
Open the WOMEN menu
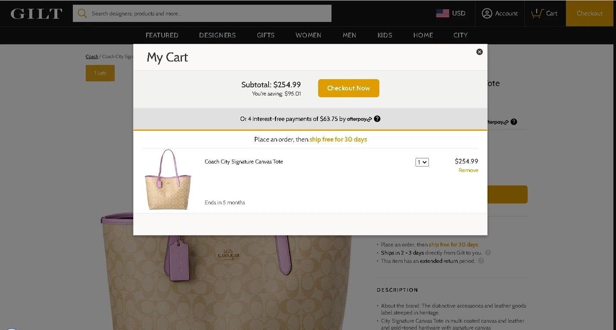point(308,35)
